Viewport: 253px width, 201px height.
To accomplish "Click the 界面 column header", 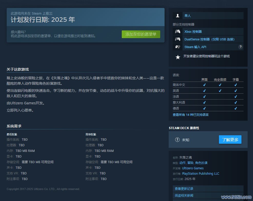I will (x=204, y=80).
